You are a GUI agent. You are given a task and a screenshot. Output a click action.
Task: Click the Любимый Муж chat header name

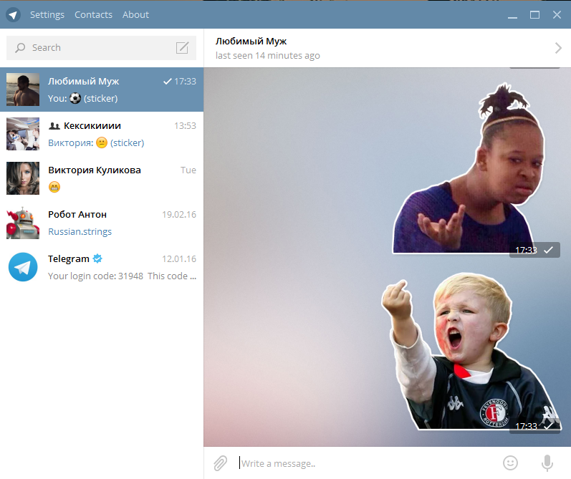click(x=251, y=42)
